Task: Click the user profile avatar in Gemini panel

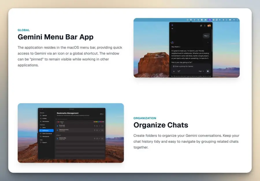Action: tap(209, 26)
